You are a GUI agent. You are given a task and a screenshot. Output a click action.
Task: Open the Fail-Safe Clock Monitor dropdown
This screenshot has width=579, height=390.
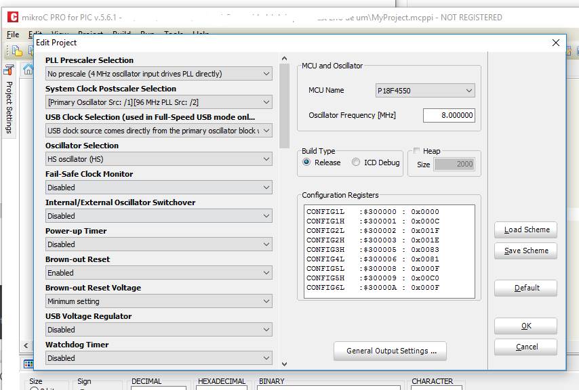pos(159,188)
